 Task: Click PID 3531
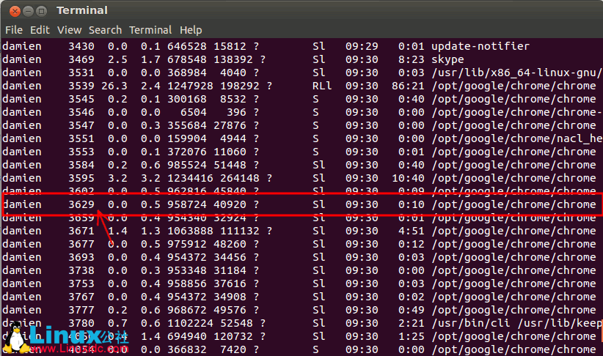click(x=81, y=73)
